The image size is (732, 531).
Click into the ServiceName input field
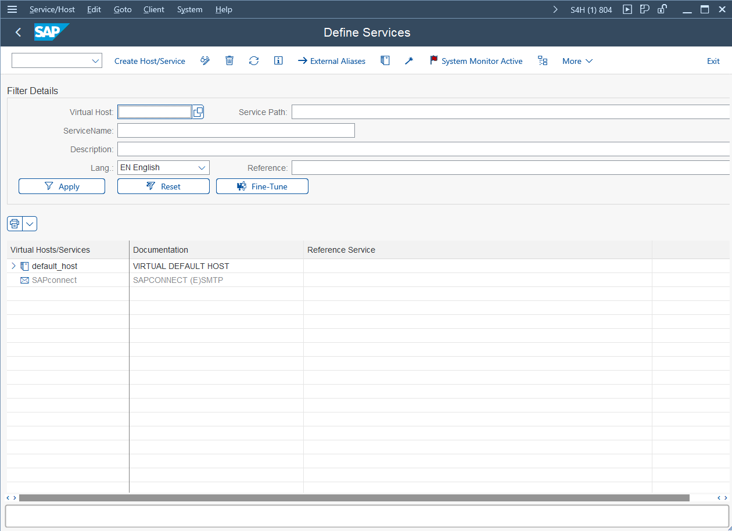click(236, 131)
